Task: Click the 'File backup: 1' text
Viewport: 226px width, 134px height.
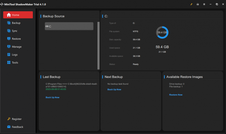Action: (x=176, y=87)
